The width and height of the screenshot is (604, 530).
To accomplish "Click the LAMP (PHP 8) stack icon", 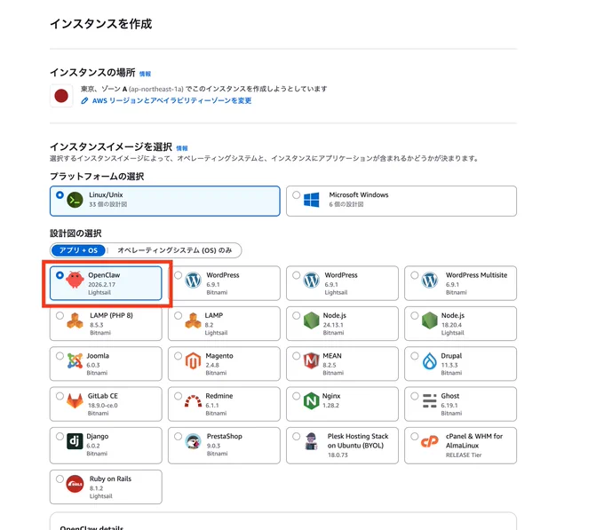I will click(75, 320).
